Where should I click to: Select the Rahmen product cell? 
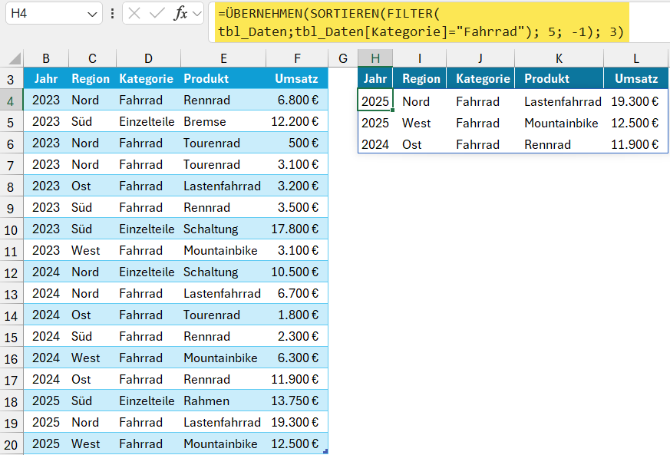coord(223,401)
